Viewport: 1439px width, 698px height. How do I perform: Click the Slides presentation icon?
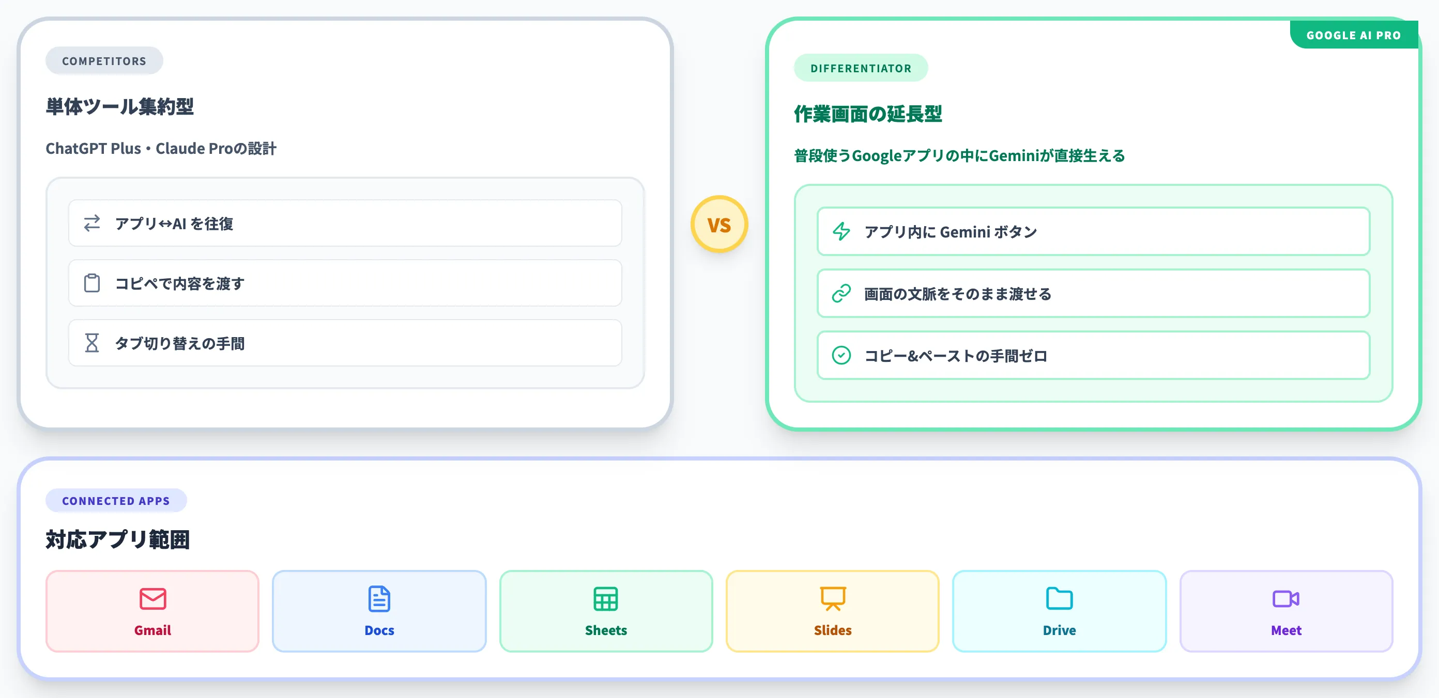tap(833, 599)
